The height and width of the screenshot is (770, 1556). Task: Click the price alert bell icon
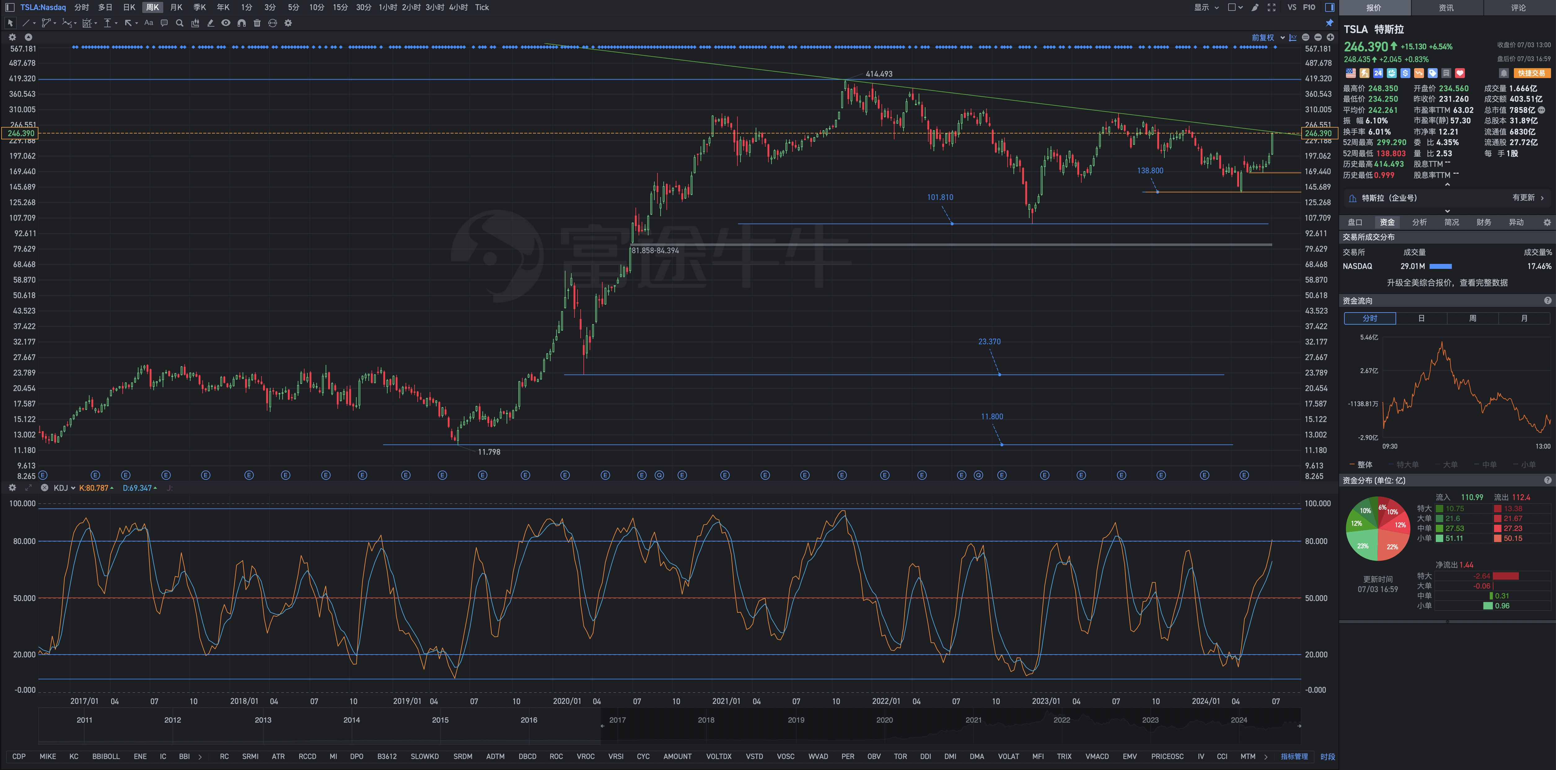(x=1503, y=73)
